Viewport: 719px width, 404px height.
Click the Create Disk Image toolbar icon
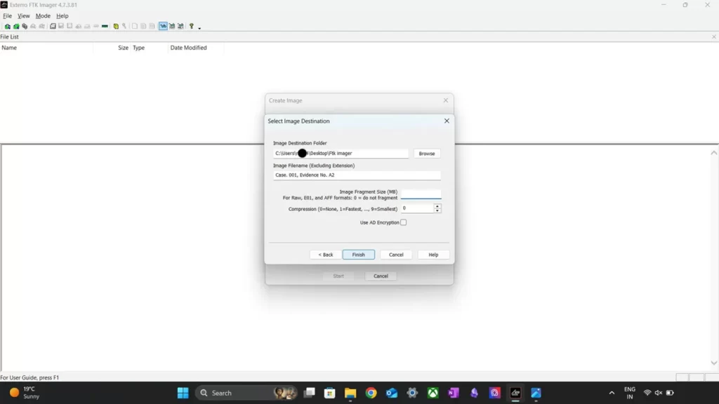pyautogui.click(x=53, y=27)
